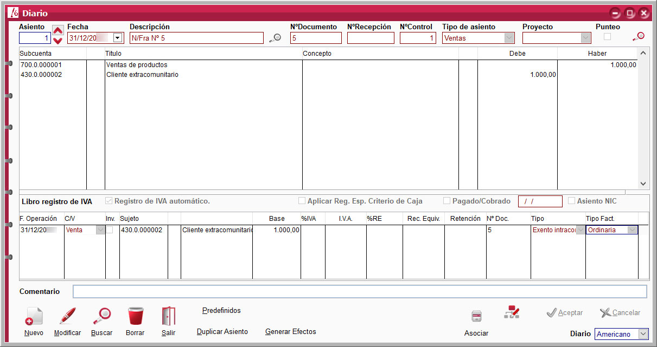Click the magnifier beside the Descripción field

[275, 38]
